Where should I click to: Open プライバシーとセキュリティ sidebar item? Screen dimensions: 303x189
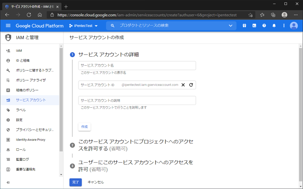pos(30,130)
